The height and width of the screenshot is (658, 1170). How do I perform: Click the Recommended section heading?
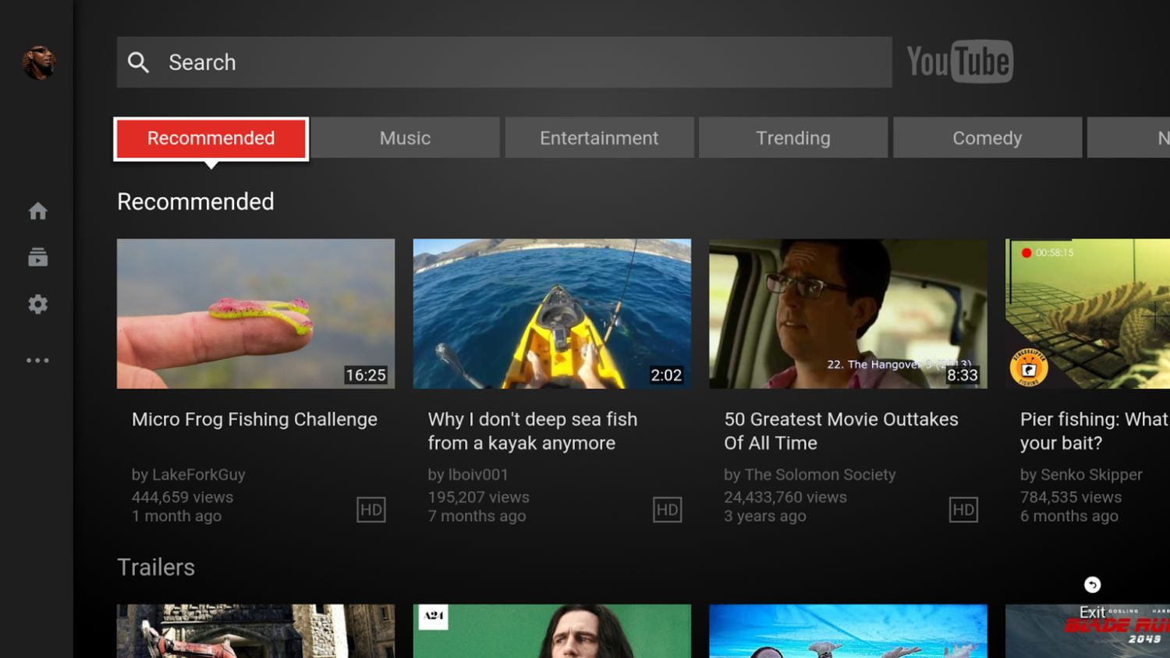[x=195, y=201]
